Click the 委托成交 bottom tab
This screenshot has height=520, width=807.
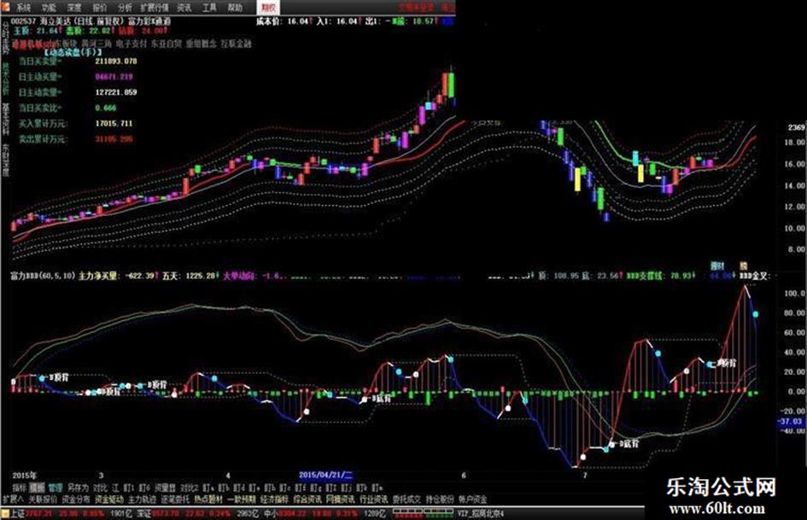406,500
